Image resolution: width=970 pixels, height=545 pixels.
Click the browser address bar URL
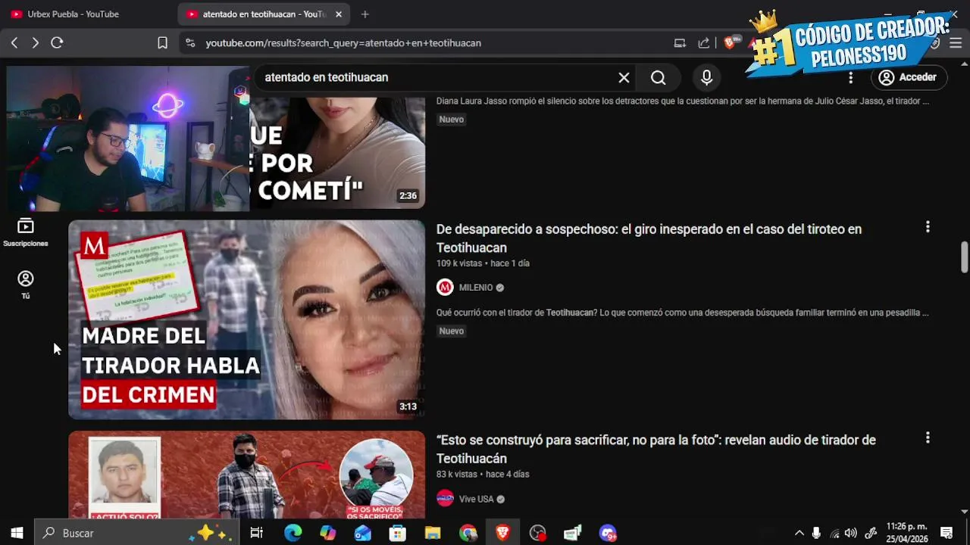click(x=343, y=43)
